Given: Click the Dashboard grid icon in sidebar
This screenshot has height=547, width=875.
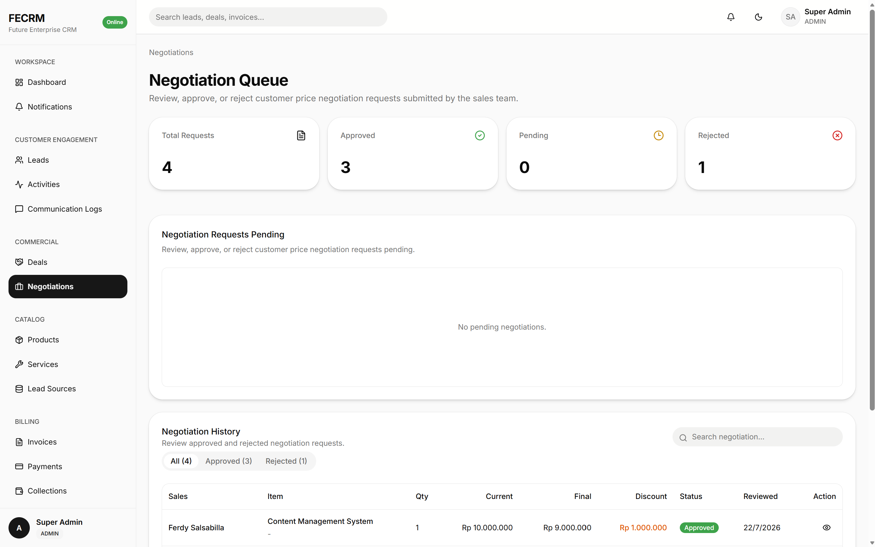Looking at the screenshot, I should click(19, 82).
